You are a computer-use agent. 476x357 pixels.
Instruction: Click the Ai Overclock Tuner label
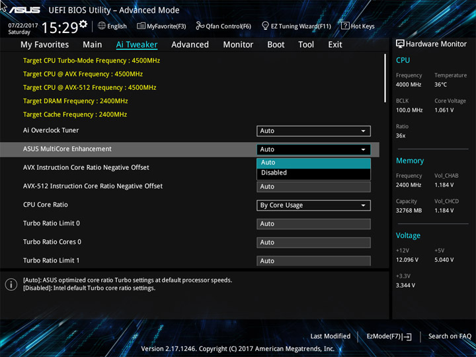[x=51, y=130]
